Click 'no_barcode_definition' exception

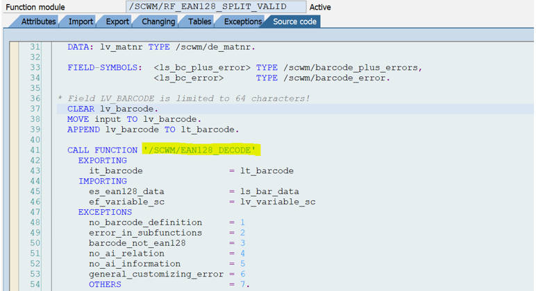(x=145, y=222)
